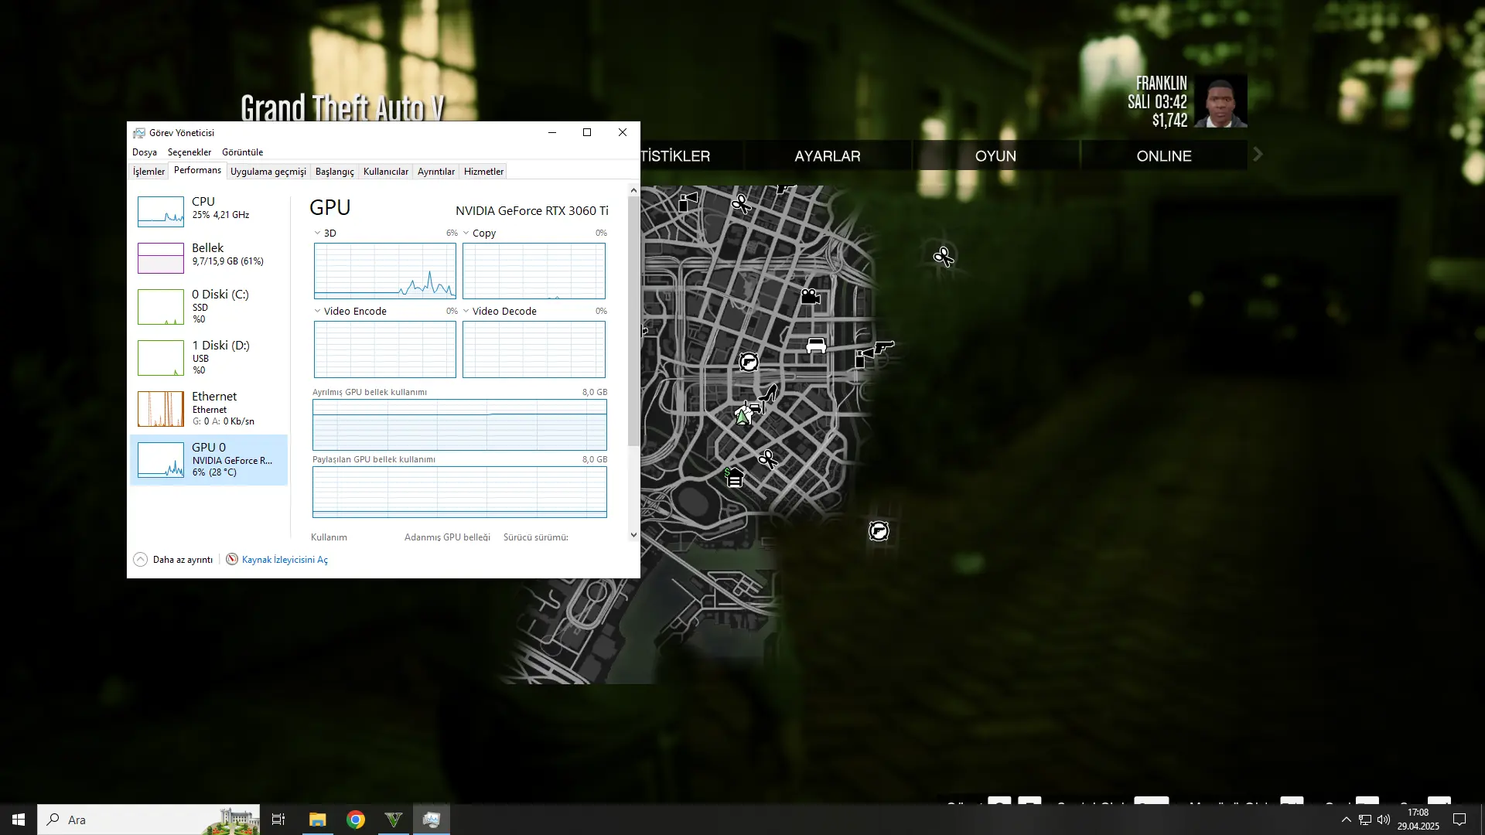Switch to the İşlemler tab
Image resolution: width=1485 pixels, height=835 pixels.
click(x=148, y=172)
